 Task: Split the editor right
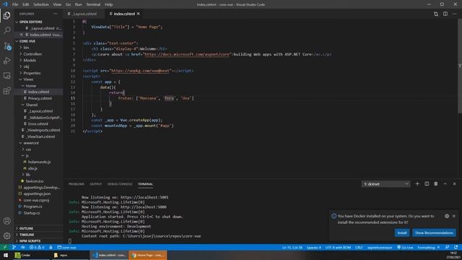[x=445, y=14]
